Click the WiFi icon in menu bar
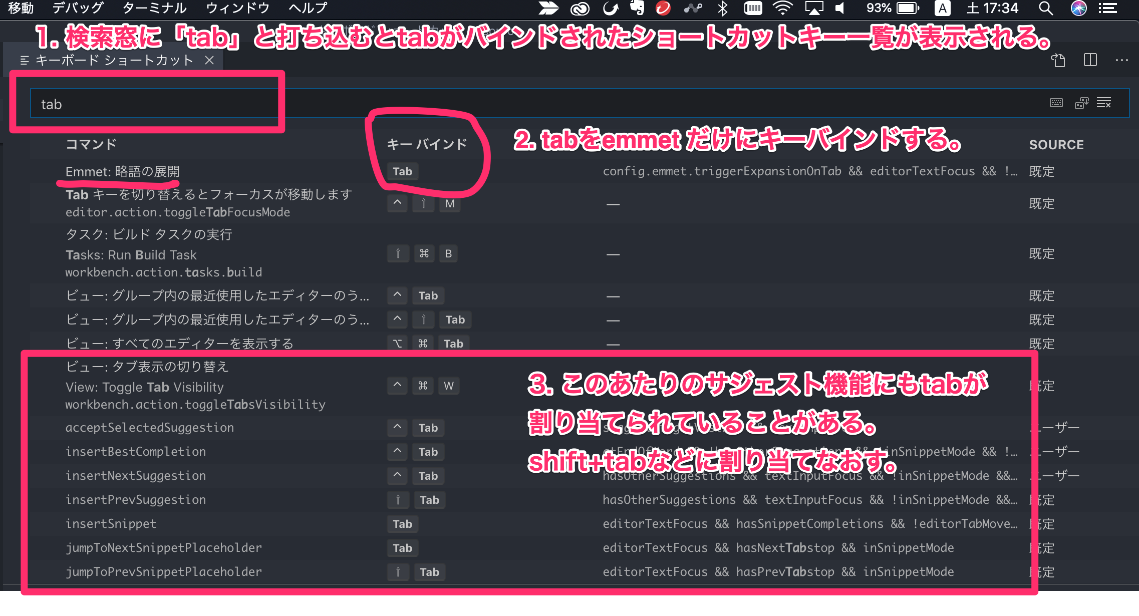 click(782, 9)
